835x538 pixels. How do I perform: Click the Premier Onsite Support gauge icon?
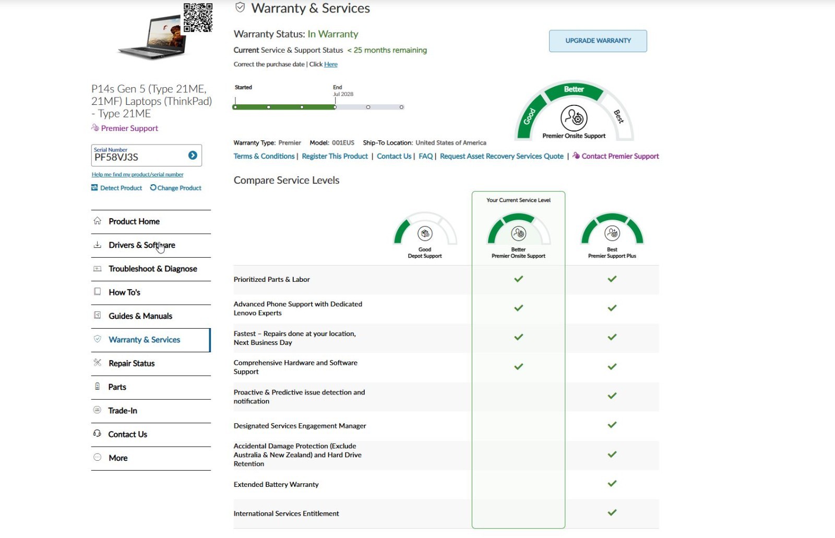(x=574, y=118)
